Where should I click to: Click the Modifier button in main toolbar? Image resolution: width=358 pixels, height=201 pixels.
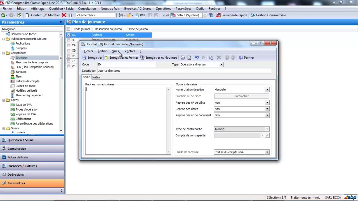52,15
